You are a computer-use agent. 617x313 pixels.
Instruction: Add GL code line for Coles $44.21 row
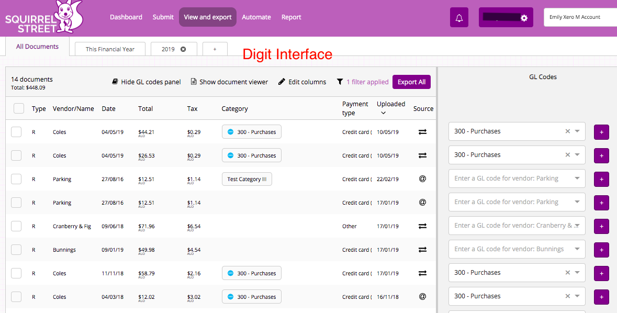coord(601,132)
